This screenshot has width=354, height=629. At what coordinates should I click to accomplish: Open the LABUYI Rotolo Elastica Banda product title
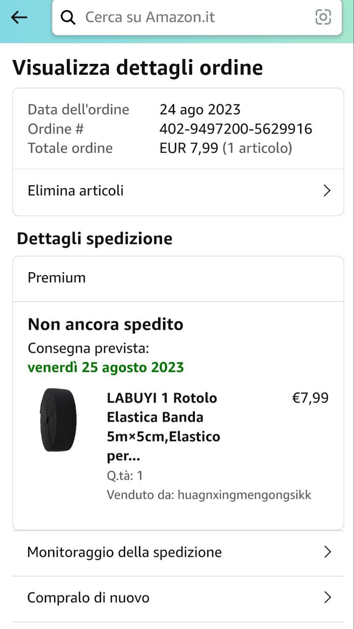pyautogui.click(x=163, y=427)
